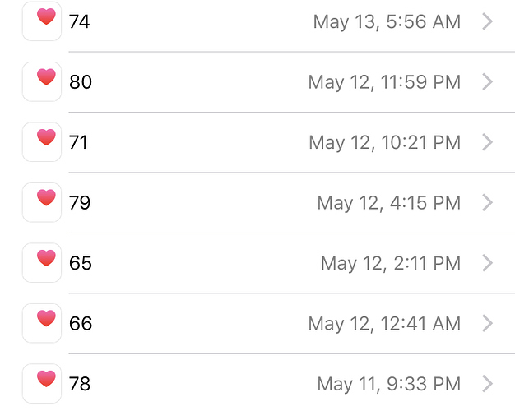Image resolution: width=515 pixels, height=411 pixels.
Task: Tap the heart icon beside reading 74
Action: point(42,21)
